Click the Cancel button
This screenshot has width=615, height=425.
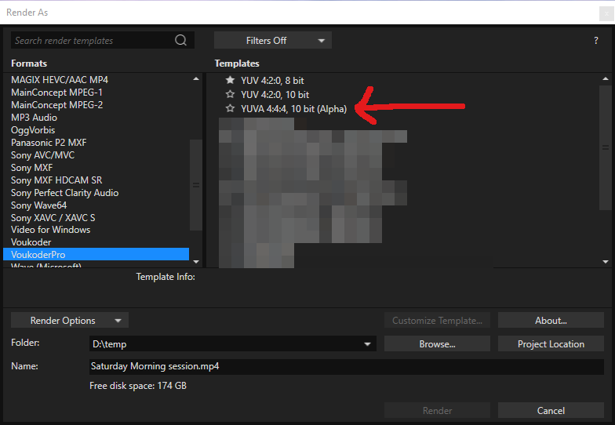tap(551, 411)
